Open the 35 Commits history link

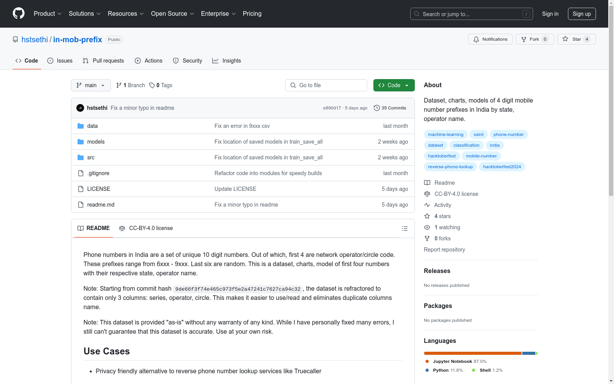click(x=390, y=108)
